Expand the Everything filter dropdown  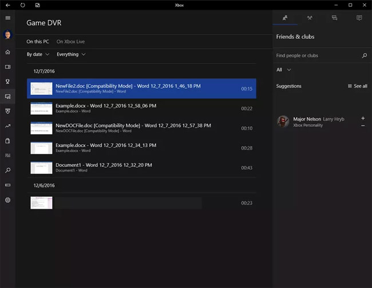pyautogui.click(x=71, y=54)
